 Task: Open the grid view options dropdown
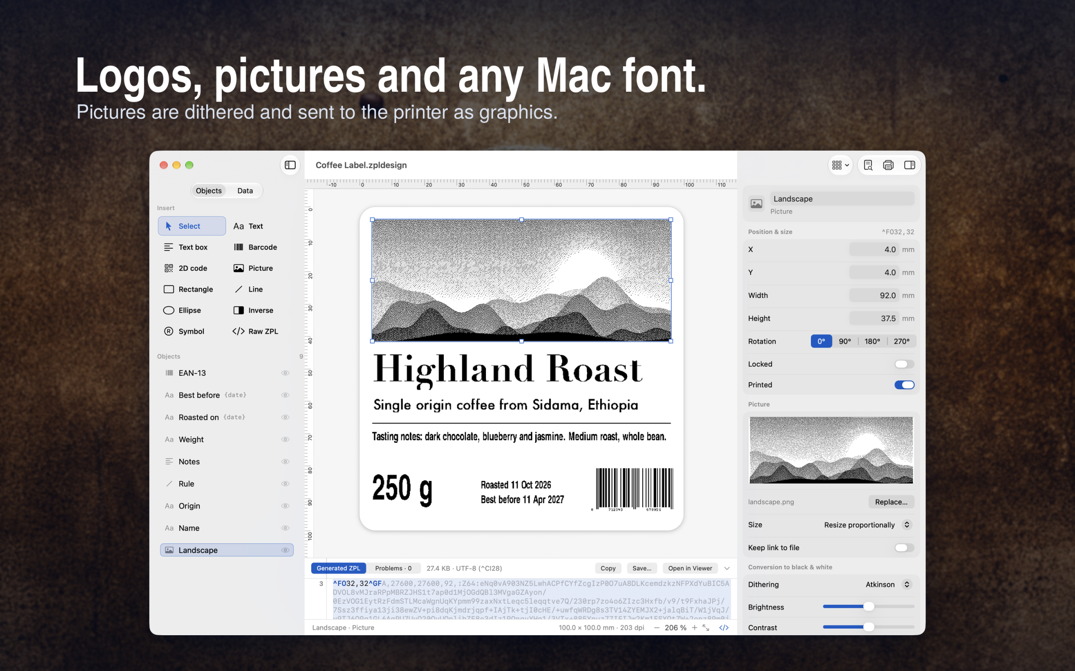[840, 165]
